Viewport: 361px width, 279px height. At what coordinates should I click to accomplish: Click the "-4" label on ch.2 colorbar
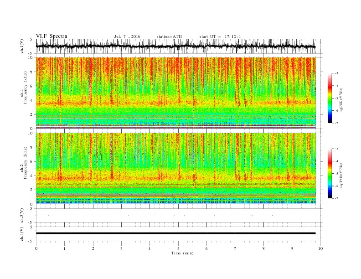pyautogui.click(x=336, y=161)
